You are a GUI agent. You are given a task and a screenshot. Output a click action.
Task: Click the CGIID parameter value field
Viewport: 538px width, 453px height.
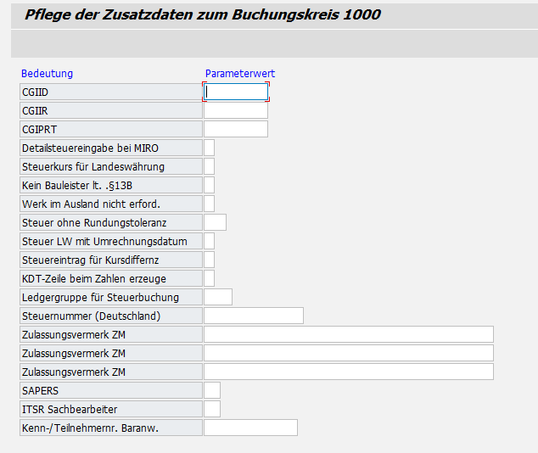click(x=236, y=92)
